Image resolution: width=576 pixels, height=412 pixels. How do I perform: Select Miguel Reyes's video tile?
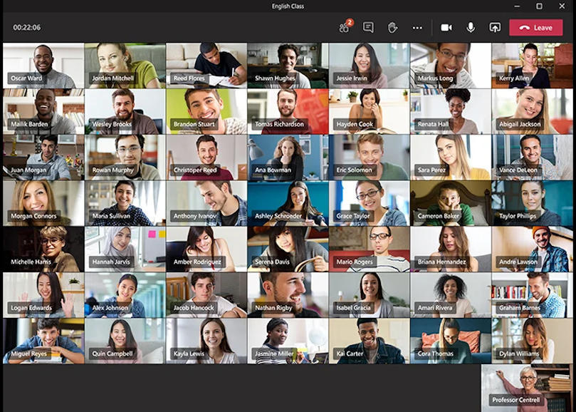[43, 341]
